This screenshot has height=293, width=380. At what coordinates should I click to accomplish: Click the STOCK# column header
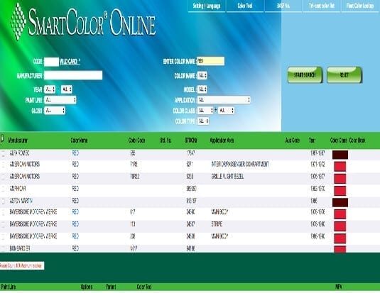pyautogui.click(x=191, y=140)
